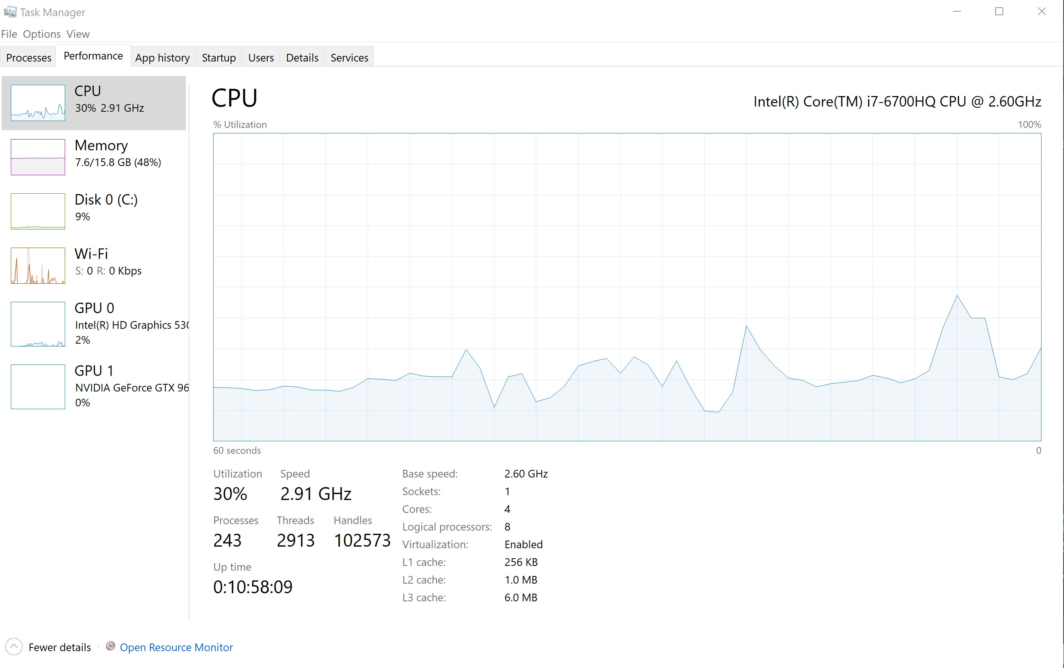Click the Resource Monitor gauge icon
The height and width of the screenshot is (668, 1064).
tap(111, 646)
